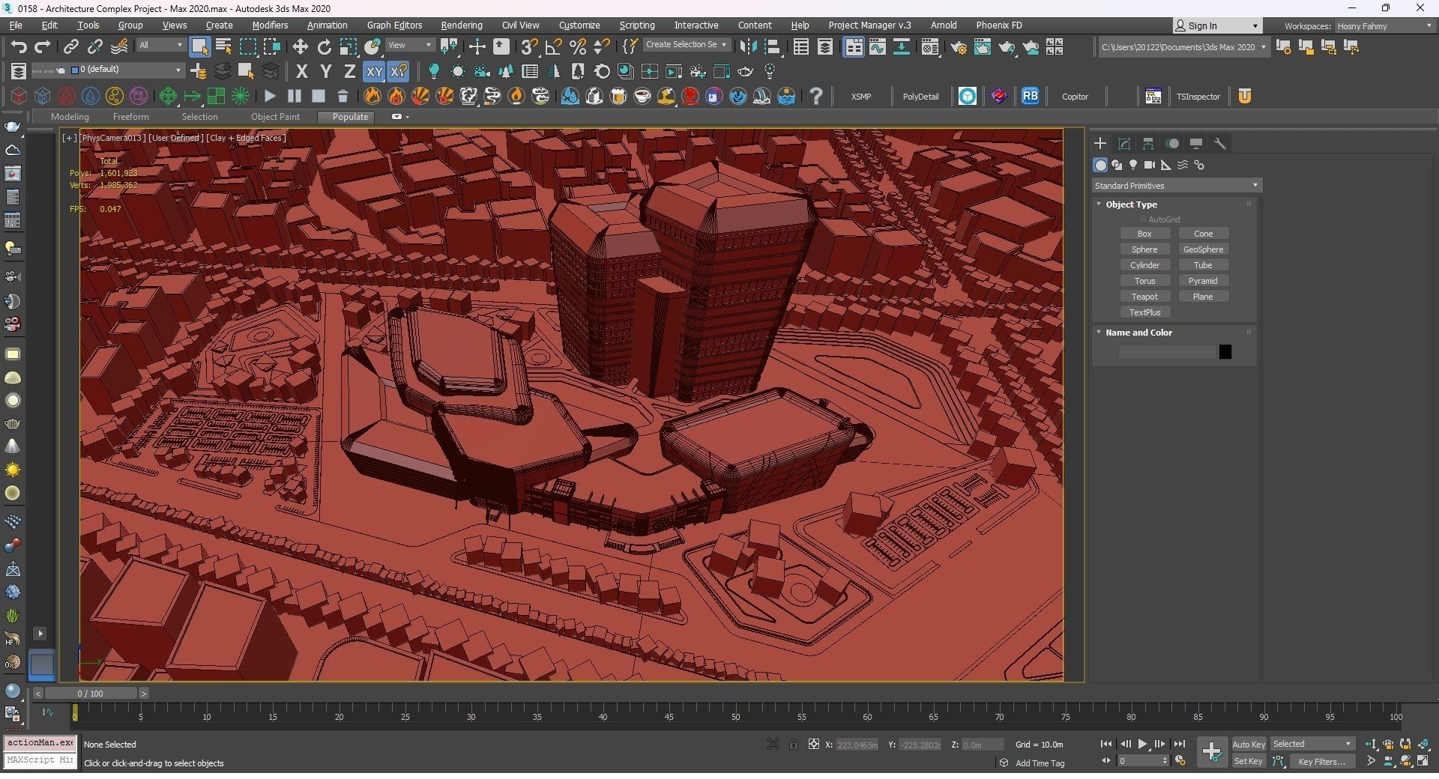Click the Teapot primitive button

(x=1144, y=297)
